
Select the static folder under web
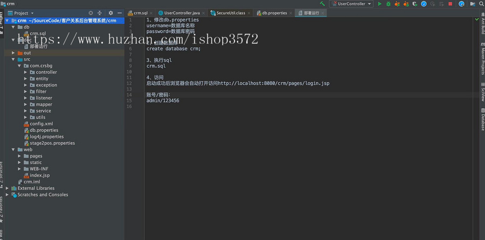pos(36,163)
